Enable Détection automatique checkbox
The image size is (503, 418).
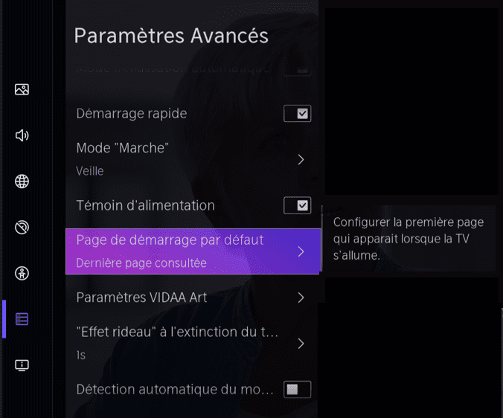(298, 389)
